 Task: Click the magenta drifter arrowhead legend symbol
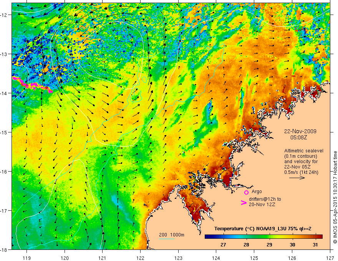[x=244, y=203]
